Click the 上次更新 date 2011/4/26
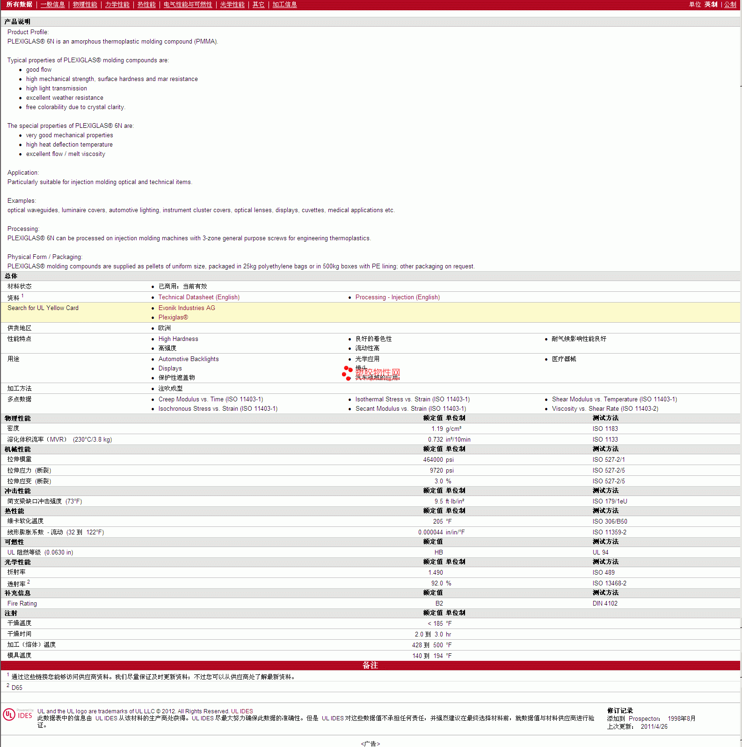742x747 pixels. click(654, 726)
